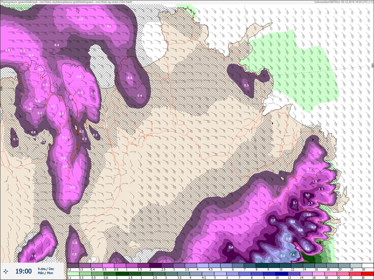Select lower legend swatch between 16 and 18
The height and width of the screenshot is (280, 374).
[x=319, y=274]
